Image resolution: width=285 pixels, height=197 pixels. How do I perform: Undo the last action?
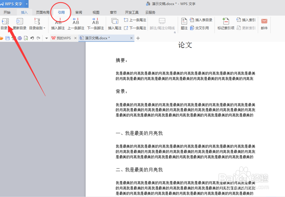pos(32,38)
